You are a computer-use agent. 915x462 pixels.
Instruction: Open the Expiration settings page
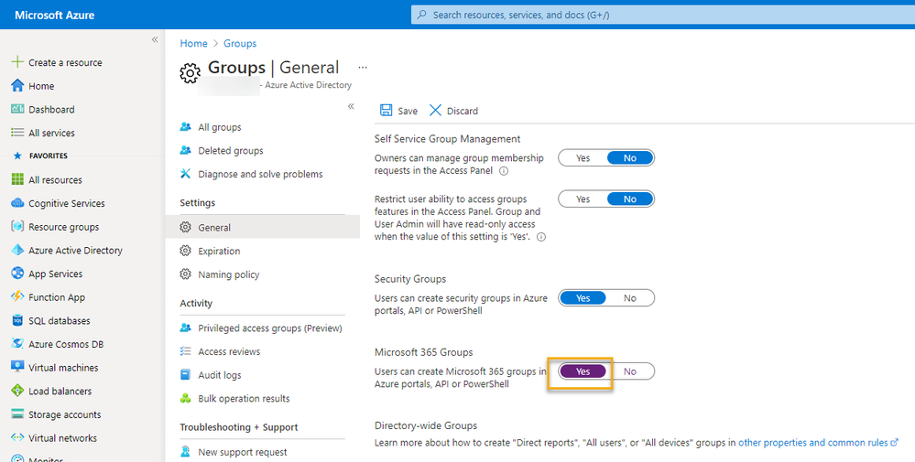[219, 252]
